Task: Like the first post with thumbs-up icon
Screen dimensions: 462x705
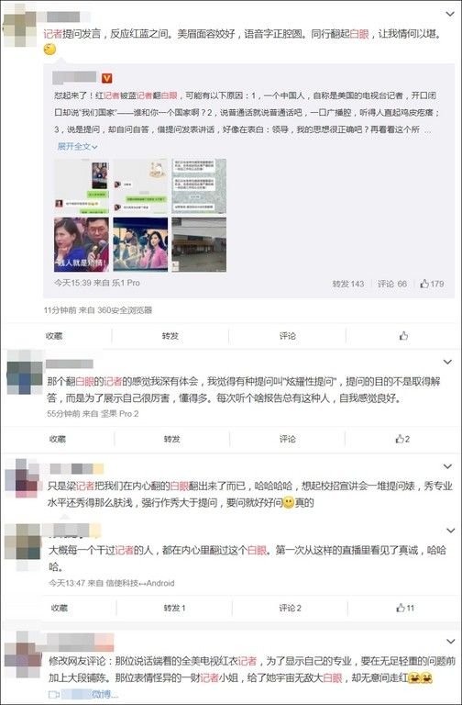Action: click(403, 336)
